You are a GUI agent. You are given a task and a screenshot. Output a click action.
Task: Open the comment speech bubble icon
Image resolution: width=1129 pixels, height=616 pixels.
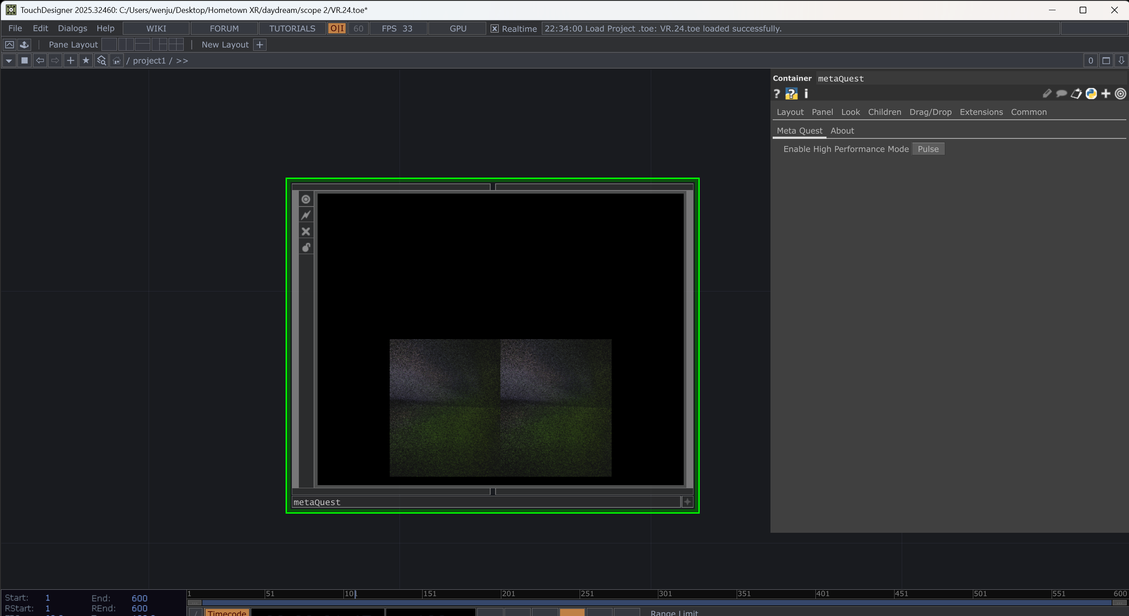coord(1061,93)
